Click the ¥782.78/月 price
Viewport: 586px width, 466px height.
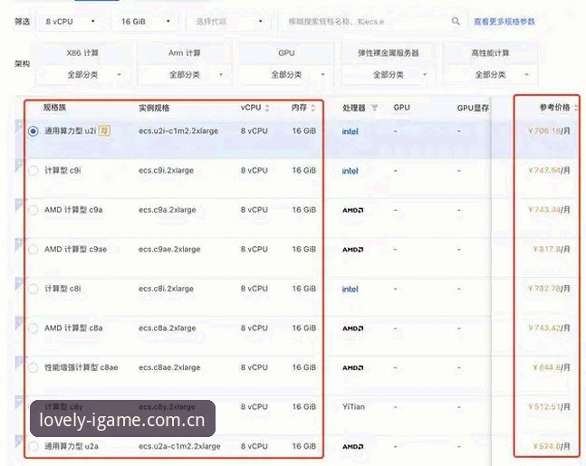549,289
